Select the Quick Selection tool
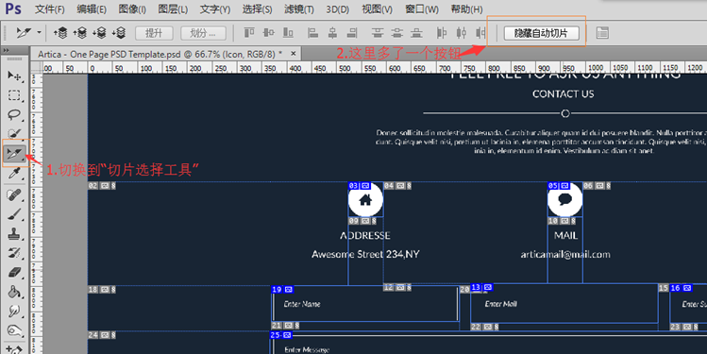This screenshot has width=707, height=354. point(14,134)
